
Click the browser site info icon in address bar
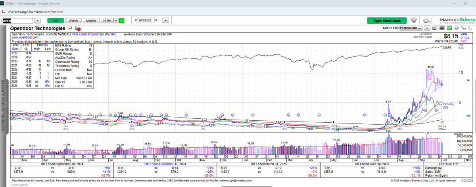coord(3,12)
